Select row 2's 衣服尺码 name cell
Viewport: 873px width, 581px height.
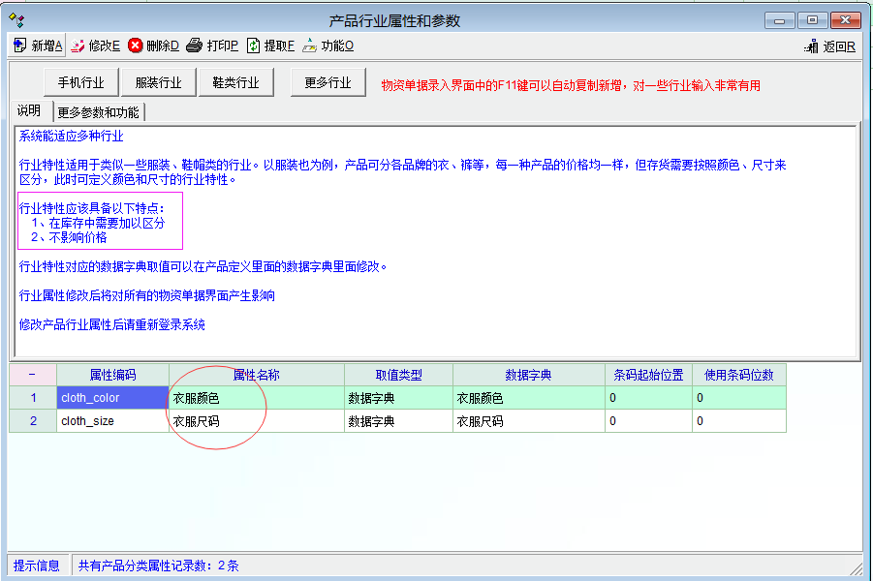256,421
